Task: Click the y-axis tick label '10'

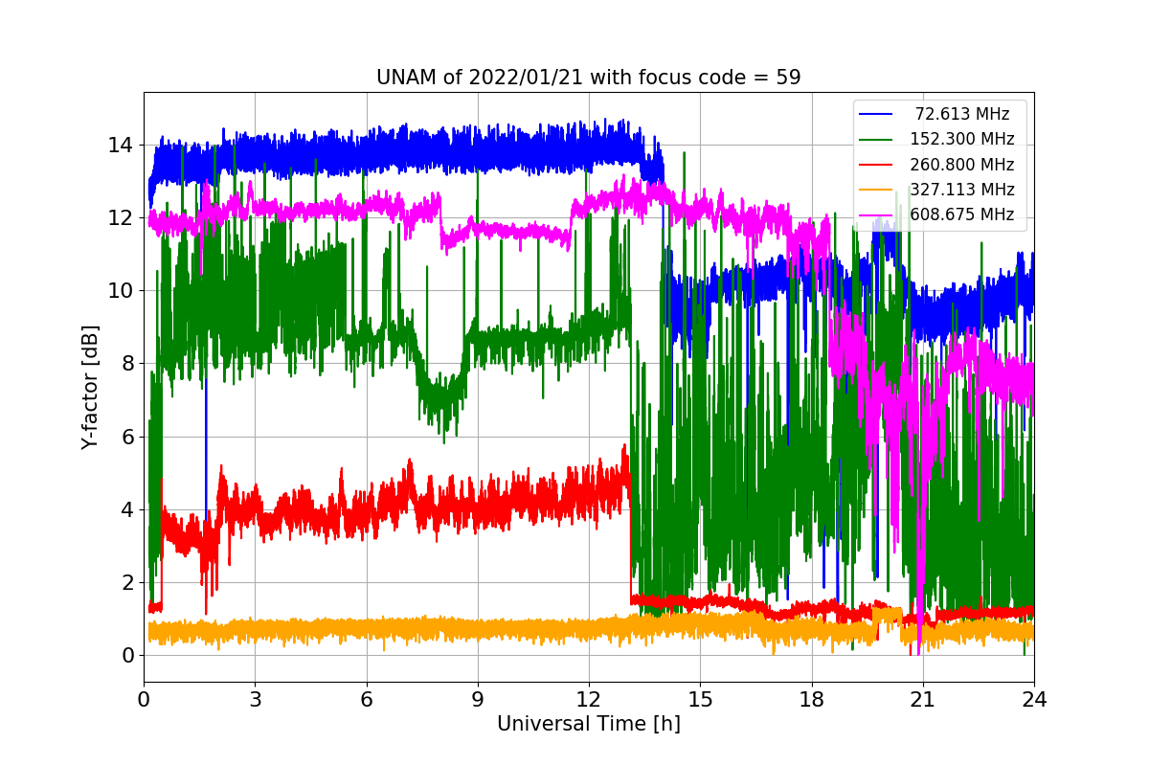Action: point(121,291)
